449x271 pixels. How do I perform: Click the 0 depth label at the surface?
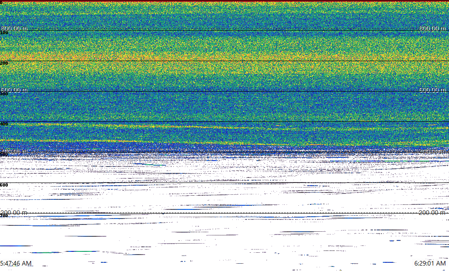pyautogui.click(x=1, y=2)
